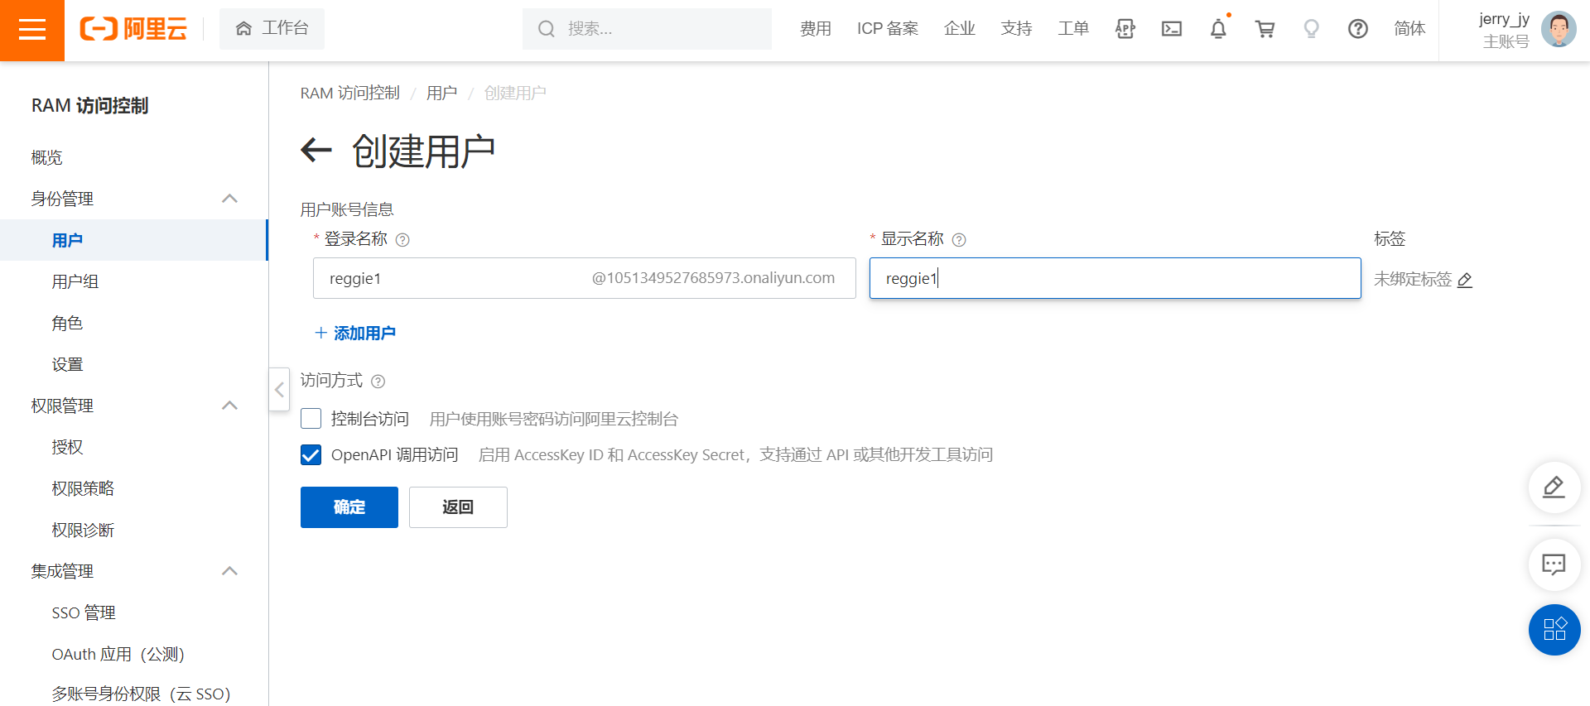Image resolution: width=1590 pixels, height=706 pixels.
Task: Show help tooltip for 显示名称
Action: 959,240
